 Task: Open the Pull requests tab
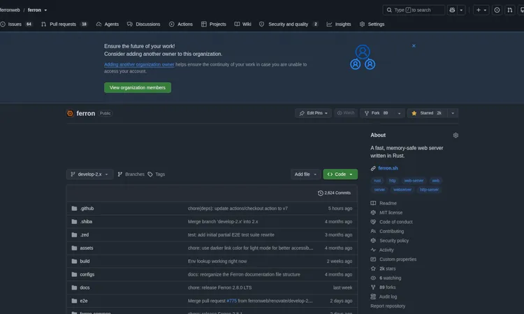point(64,24)
